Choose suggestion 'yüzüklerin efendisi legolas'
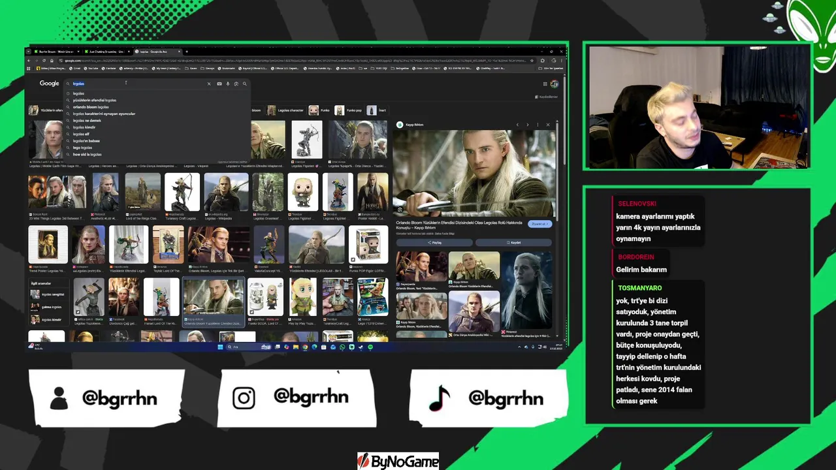836x470 pixels. pyautogui.click(x=95, y=100)
